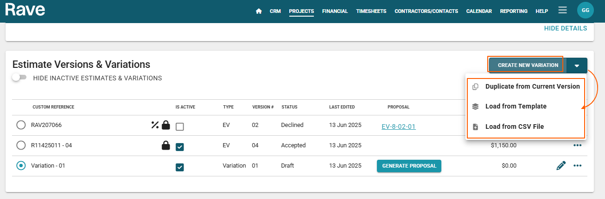Click the percent icon on RAV207066 row
This screenshot has height=199, width=605.
click(155, 125)
